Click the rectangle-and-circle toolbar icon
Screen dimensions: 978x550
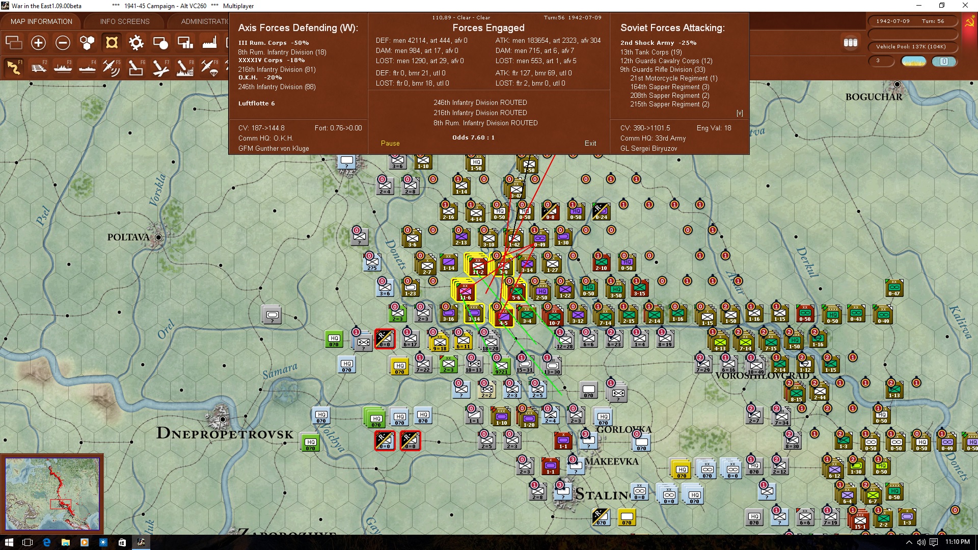(x=160, y=43)
